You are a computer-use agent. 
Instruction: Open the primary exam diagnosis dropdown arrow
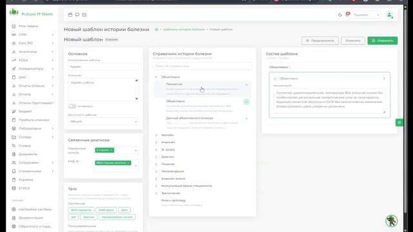pyautogui.click(x=136, y=150)
